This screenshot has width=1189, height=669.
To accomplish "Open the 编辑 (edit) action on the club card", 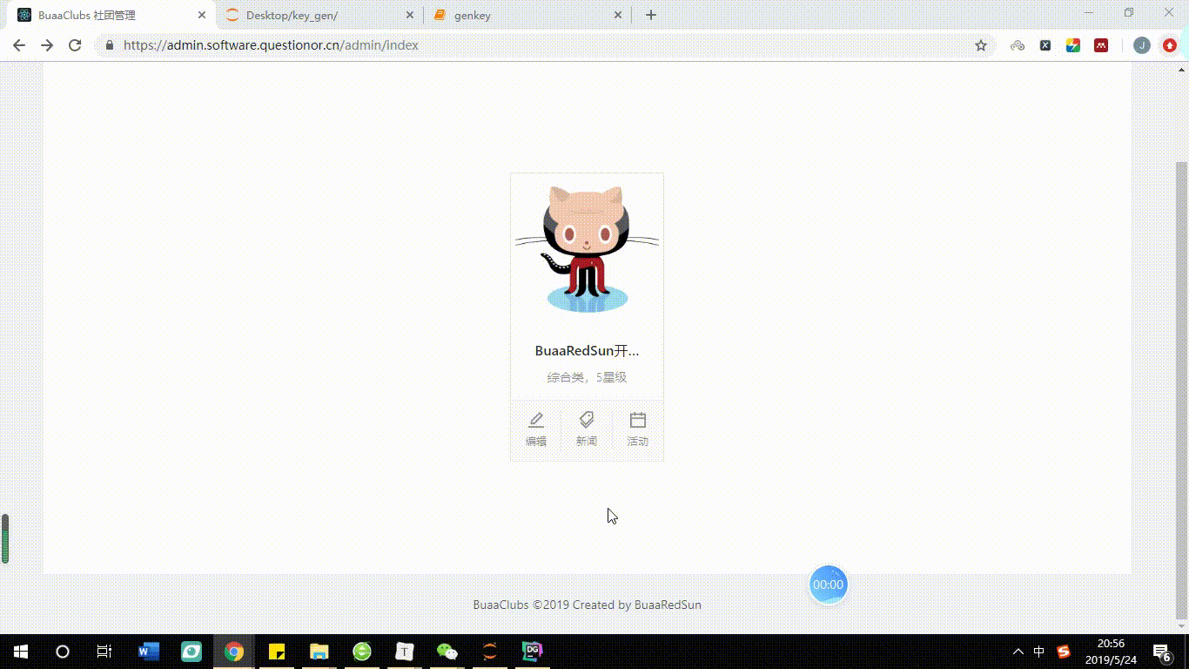I will point(536,429).
